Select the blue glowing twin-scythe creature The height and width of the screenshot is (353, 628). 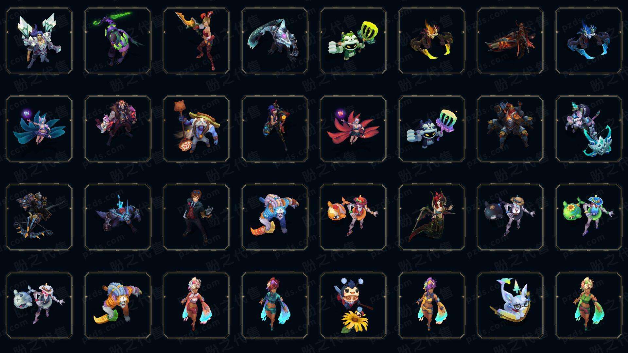[589, 41]
